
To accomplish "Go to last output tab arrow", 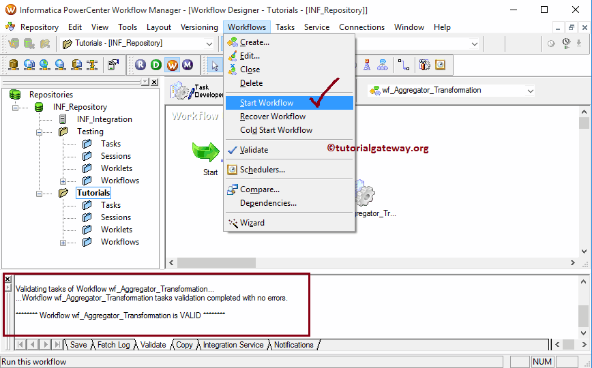I will coord(57,344).
